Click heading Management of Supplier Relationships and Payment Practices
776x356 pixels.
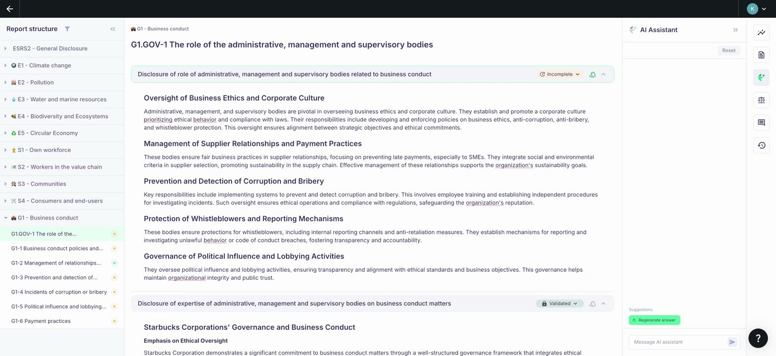coord(253,143)
